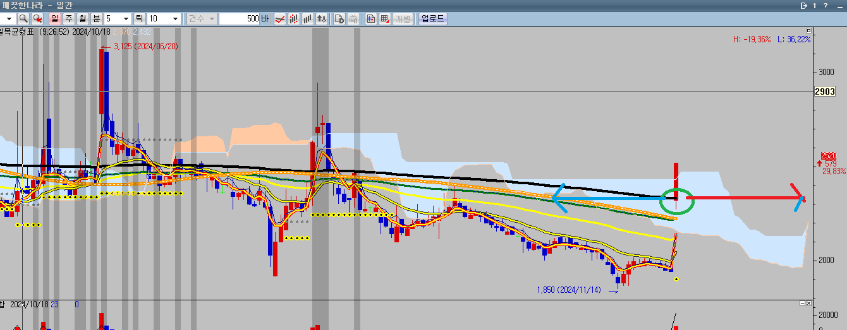
Task: Switch to 주 weekly chart period
Action: [68, 19]
